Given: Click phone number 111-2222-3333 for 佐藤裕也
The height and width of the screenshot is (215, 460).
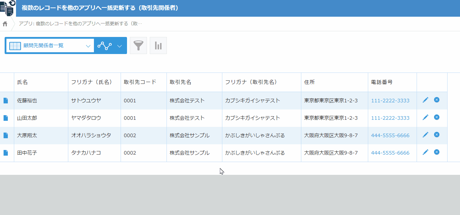Looking at the screenshot, I should pos(390,101).
